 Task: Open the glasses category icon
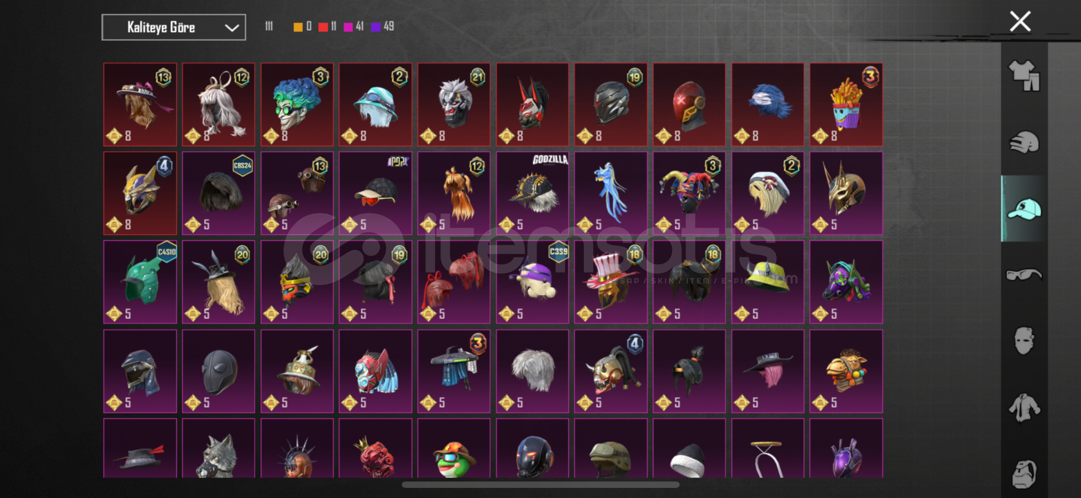coord(1024,275)
